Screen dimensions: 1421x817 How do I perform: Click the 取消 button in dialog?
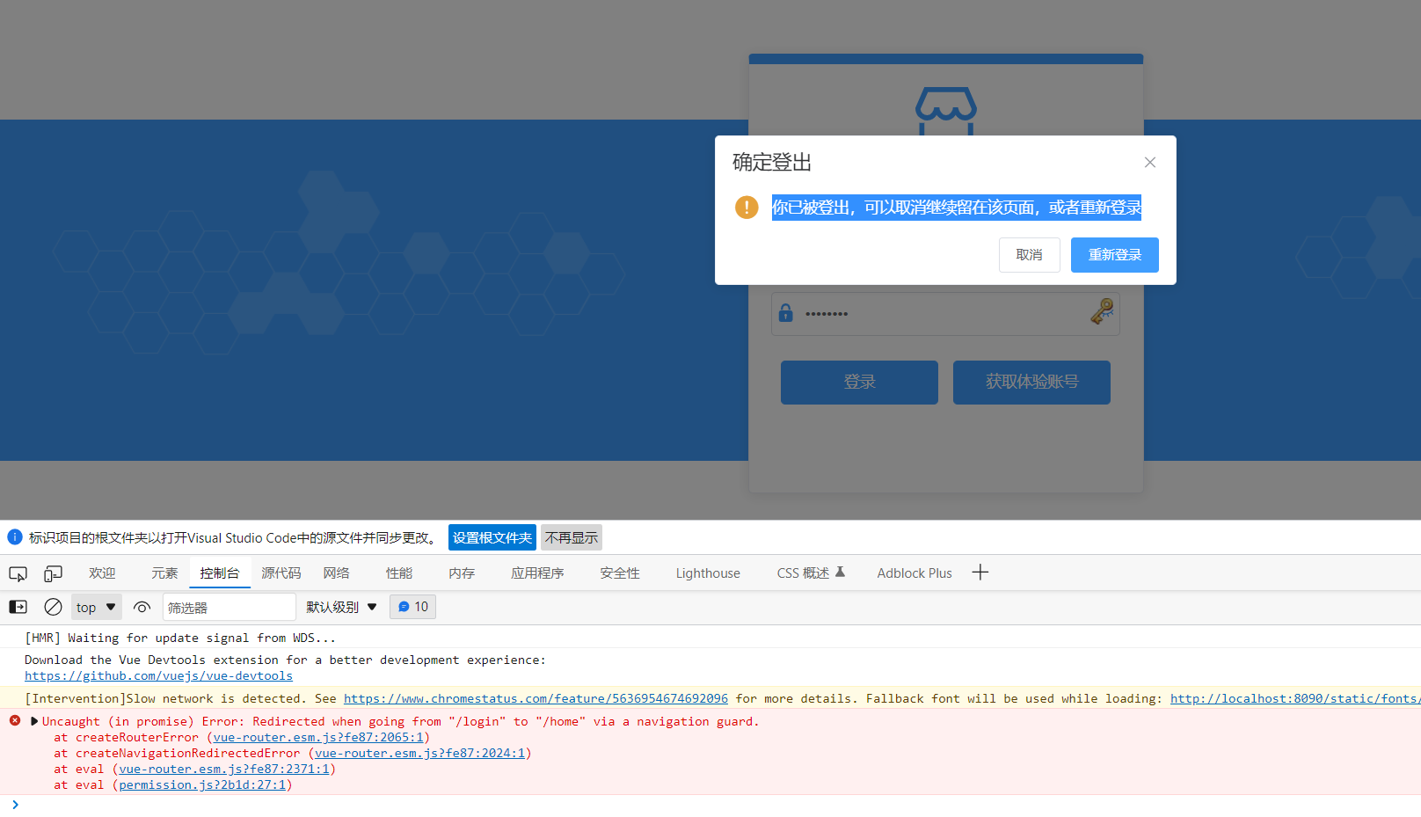tap(1029, 254)
